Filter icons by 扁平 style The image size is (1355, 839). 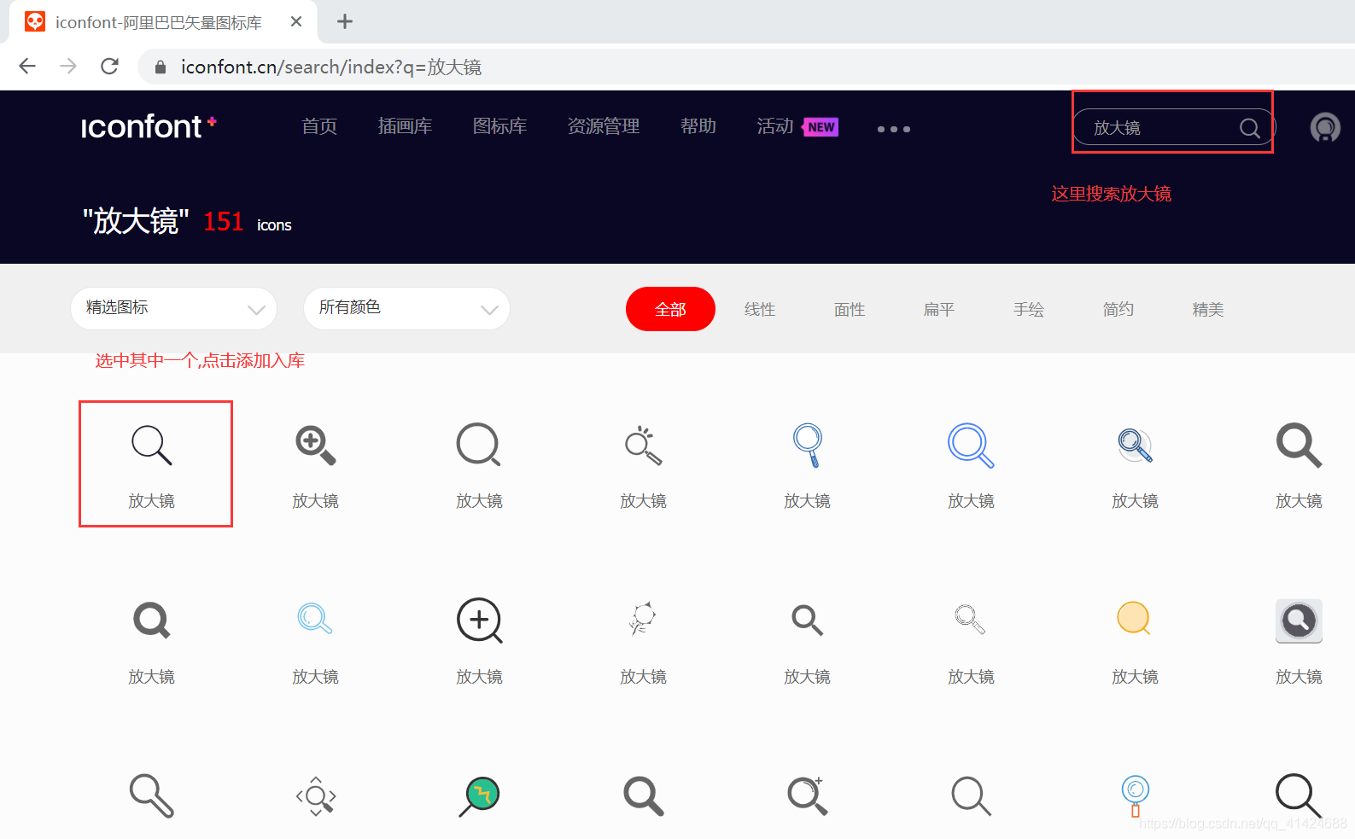click(939, 309)
